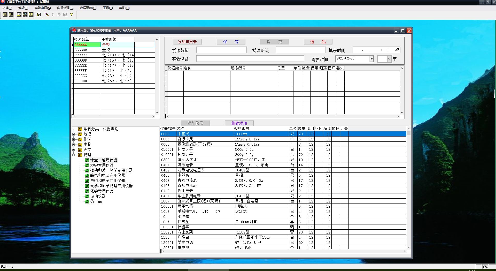Click the green icon beside 玻璃仪器
Viewport: 496px width, 271px height.
(87, 196)
